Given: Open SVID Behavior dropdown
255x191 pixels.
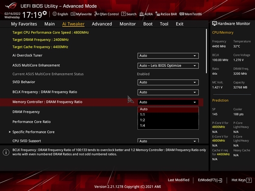Looking at the screenshot, I should coord(168,82).
